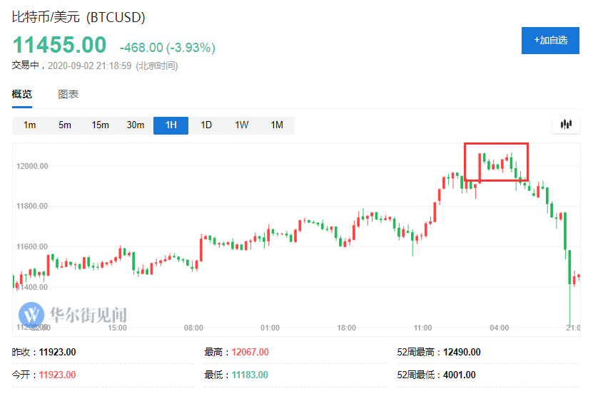Click the title 比特币/美元 (BTCUSD)

click(78, 17)
